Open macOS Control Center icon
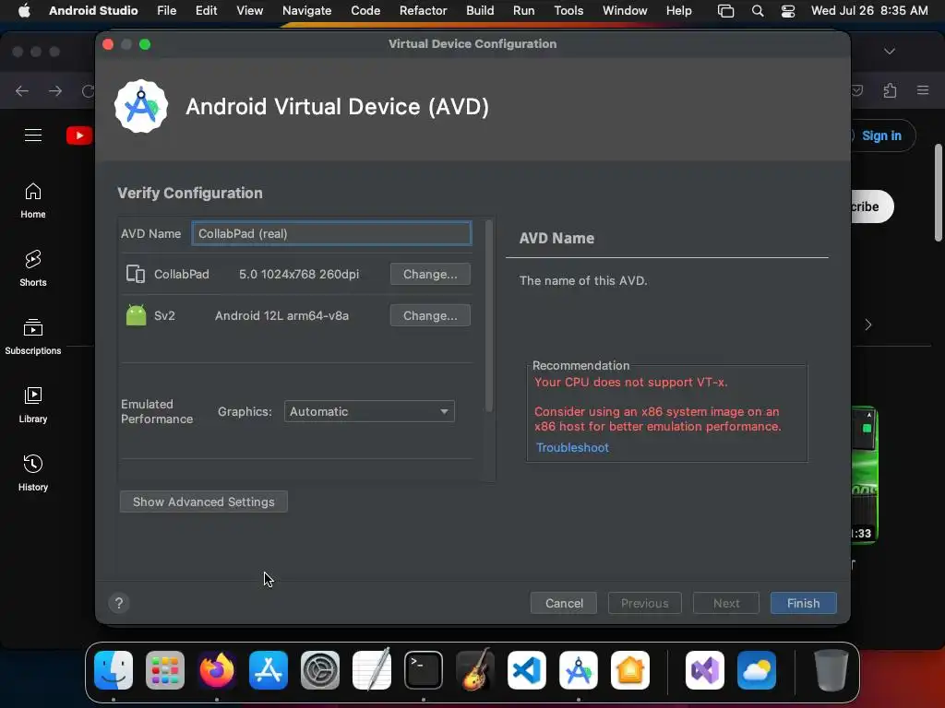 pyautogui.click(x=788, y=11)
